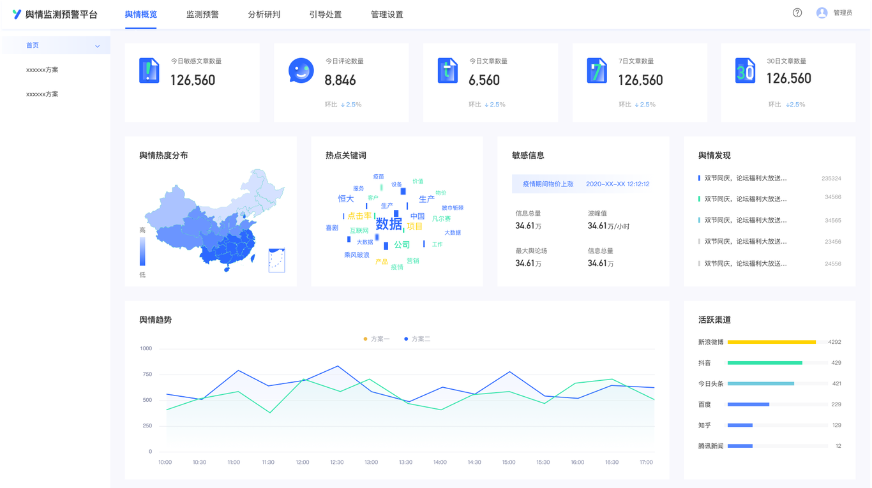This screenshot has height=488, width=872.
Task: Click the platform logo icon
Action: coord(17,14)
